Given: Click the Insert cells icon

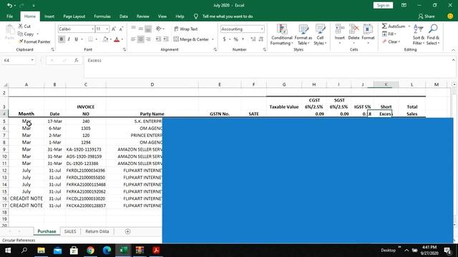Looking at the screenshot, I should [x=339, y=29].
